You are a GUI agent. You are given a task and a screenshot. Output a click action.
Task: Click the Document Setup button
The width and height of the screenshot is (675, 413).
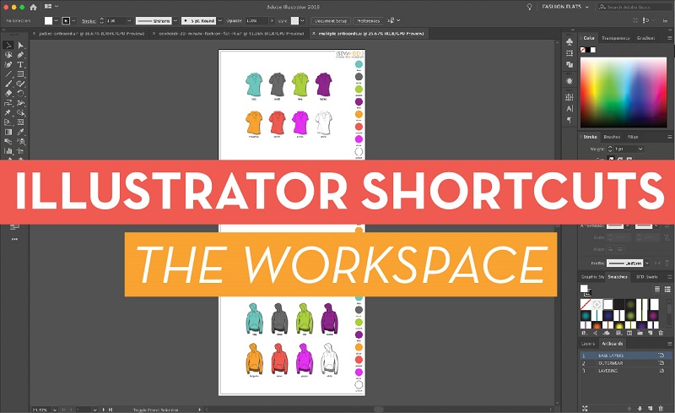coord(331,21)
